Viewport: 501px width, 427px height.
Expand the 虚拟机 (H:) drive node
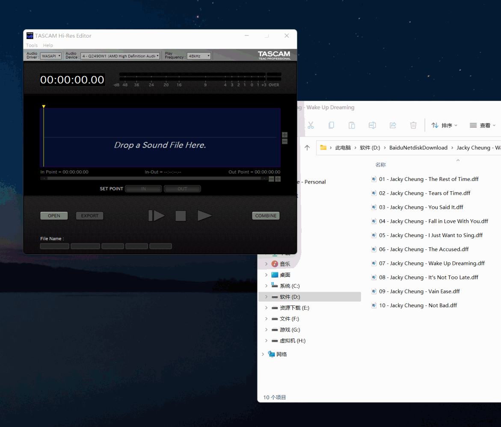266,341
